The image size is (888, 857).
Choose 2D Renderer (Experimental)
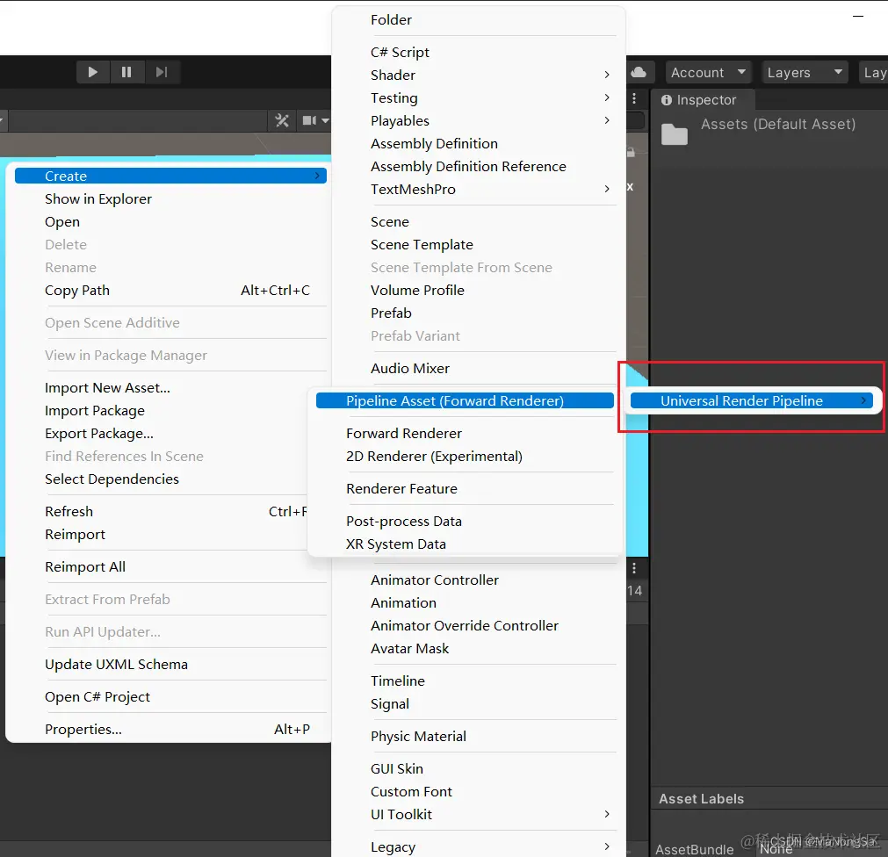click(465, 457)
